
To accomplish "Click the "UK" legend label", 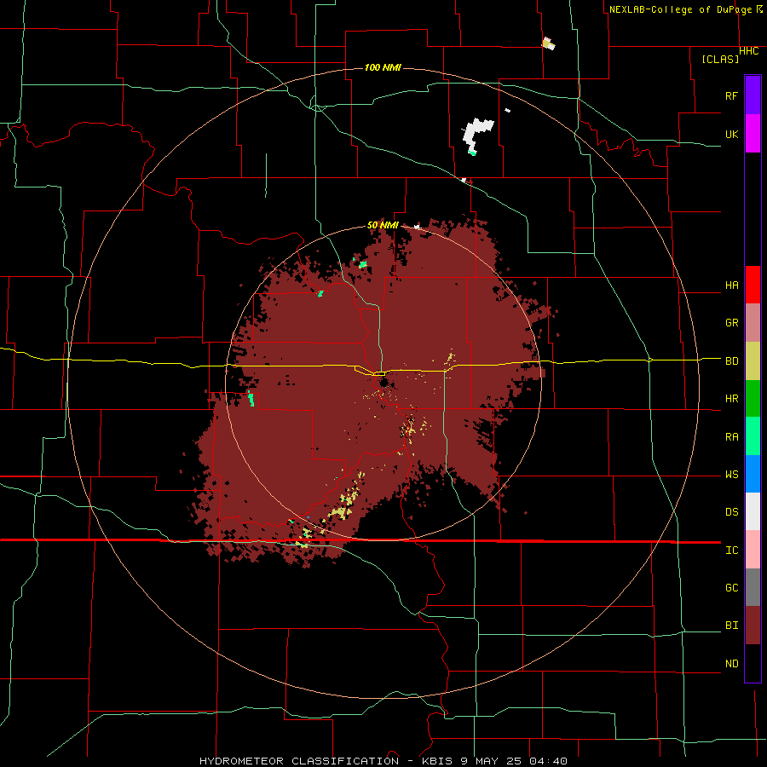I will (731, 134).
